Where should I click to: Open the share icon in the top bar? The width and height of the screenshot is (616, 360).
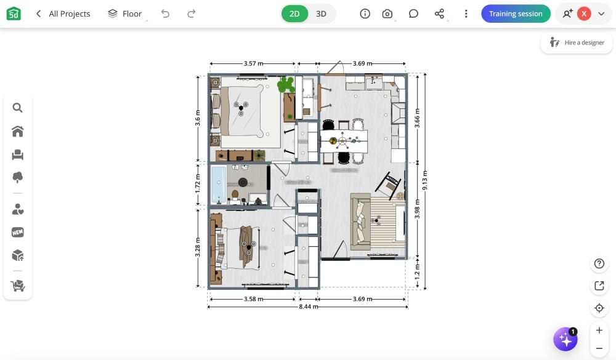439,13
